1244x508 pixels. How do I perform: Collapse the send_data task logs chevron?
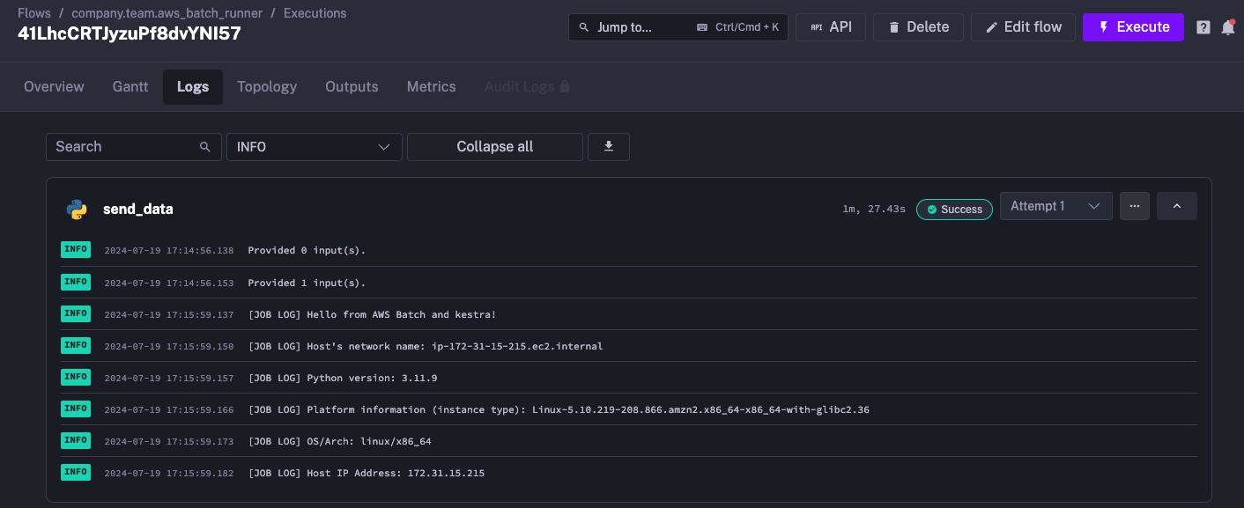pos(1176,206)
